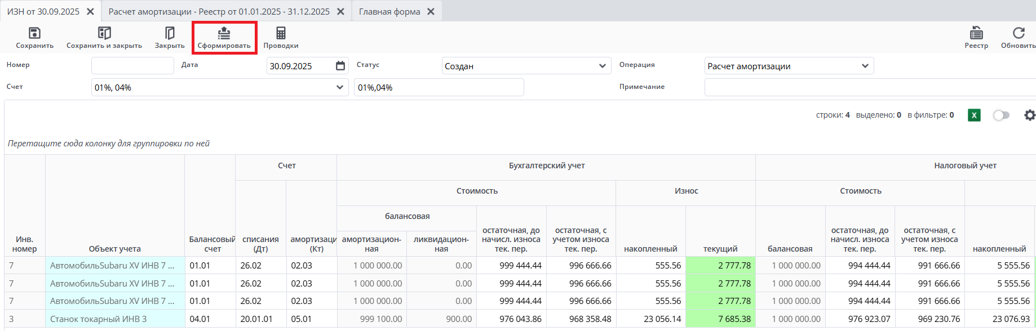Toggle the switch next to Excel icon
The image size is (1036, 331).
[1001, 115]
